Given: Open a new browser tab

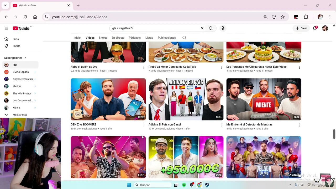Looking at the screenshot, I should tap(78, 5).
